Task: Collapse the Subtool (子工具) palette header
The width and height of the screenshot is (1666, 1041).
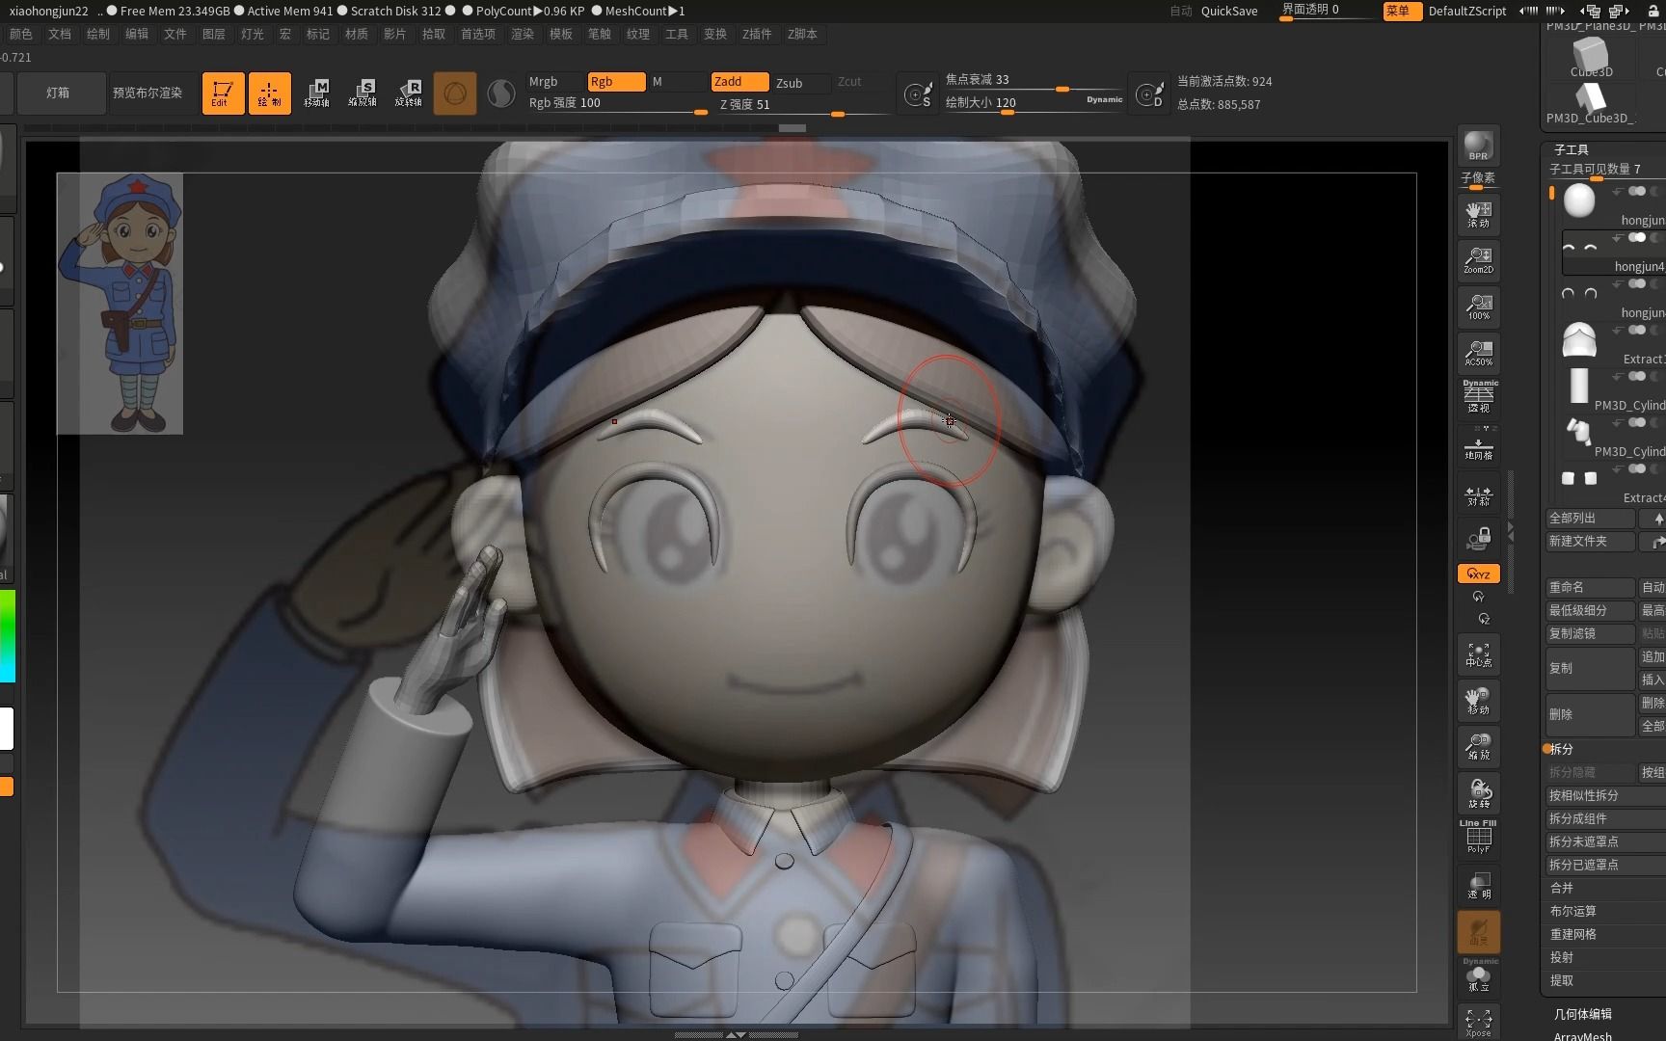Action: (x=1571, y=149)
